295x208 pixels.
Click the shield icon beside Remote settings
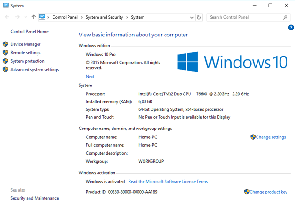click(5, 53)
